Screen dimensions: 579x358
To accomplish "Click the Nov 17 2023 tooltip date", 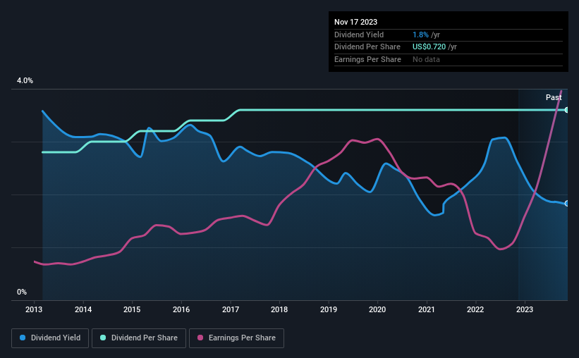I will 355,22.
